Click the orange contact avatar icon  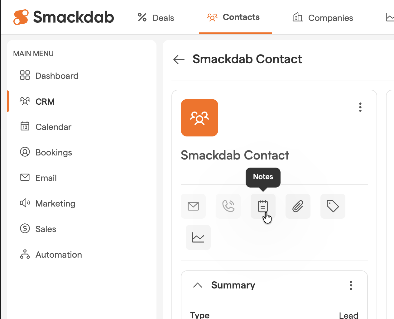199,118
